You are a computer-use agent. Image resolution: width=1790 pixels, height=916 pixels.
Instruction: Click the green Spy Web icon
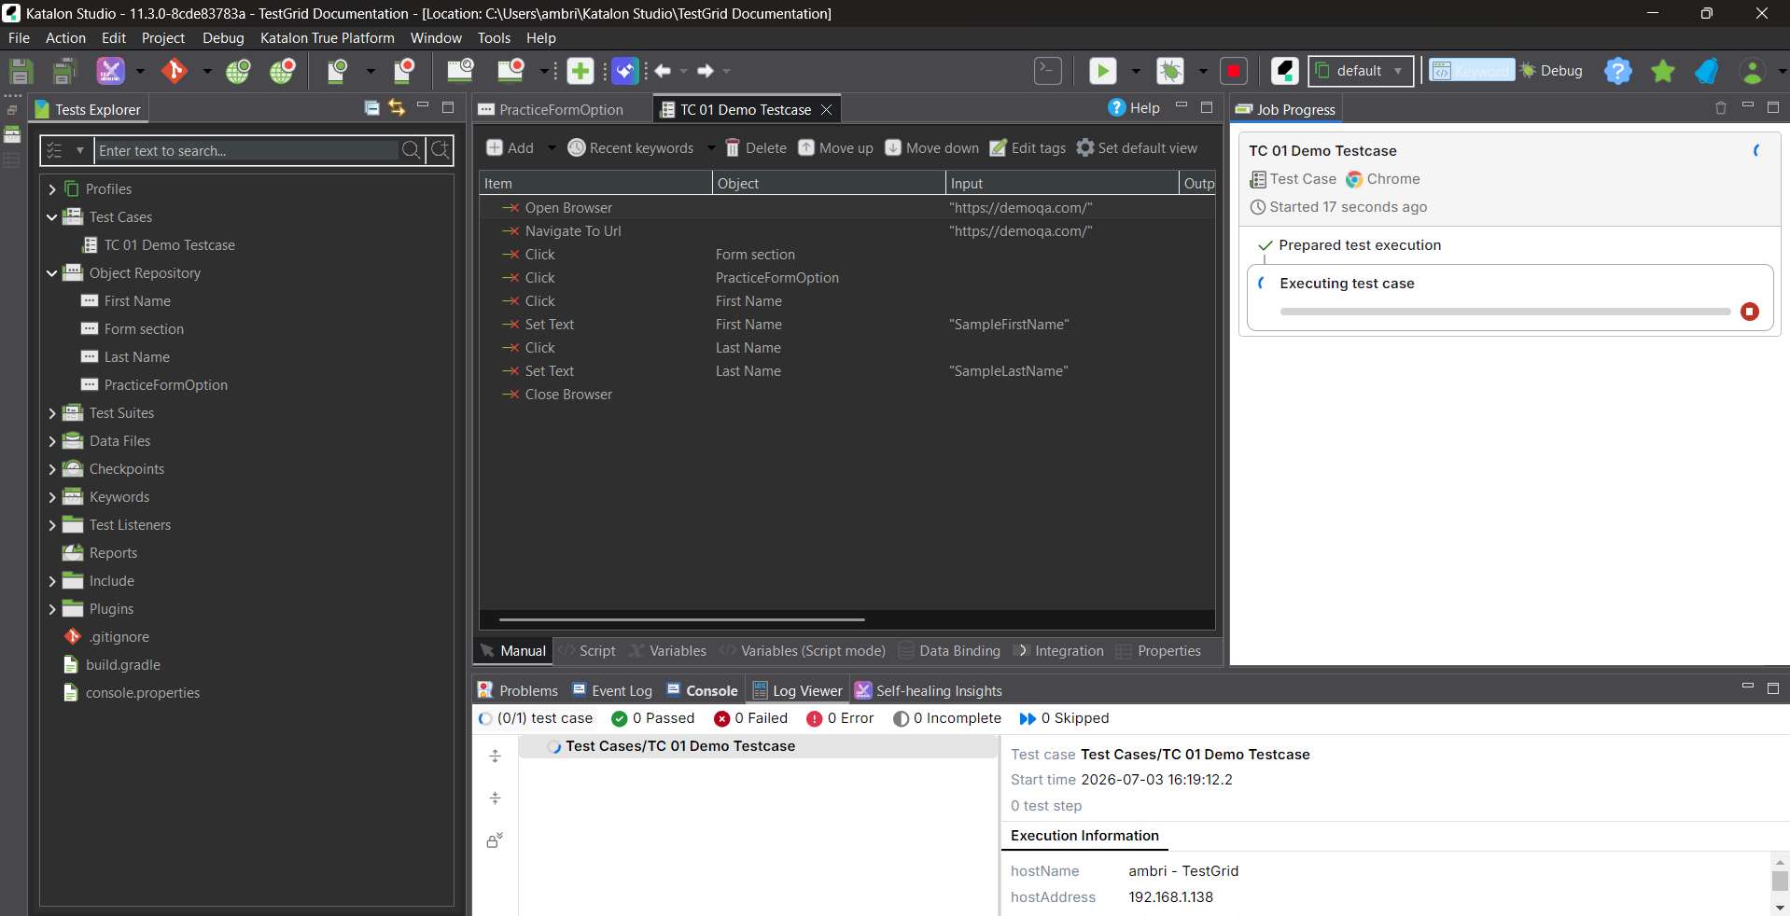click(238, 71)
